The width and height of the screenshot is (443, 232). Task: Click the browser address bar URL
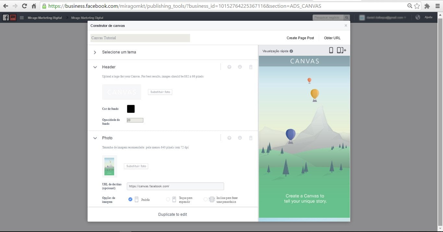(185, 6)
